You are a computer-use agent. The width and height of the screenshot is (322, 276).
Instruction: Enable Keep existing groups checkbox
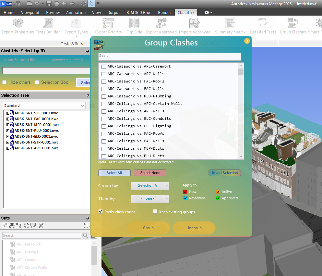155,212
